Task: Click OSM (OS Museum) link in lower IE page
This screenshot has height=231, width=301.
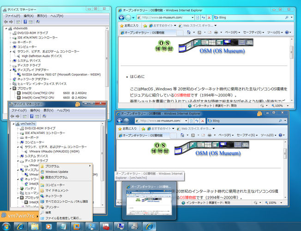Action: click(x=218, y=153)
